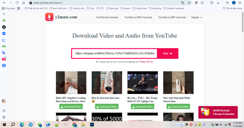
Task: Open the translate tool in sidebar
Action: point(4,53)
